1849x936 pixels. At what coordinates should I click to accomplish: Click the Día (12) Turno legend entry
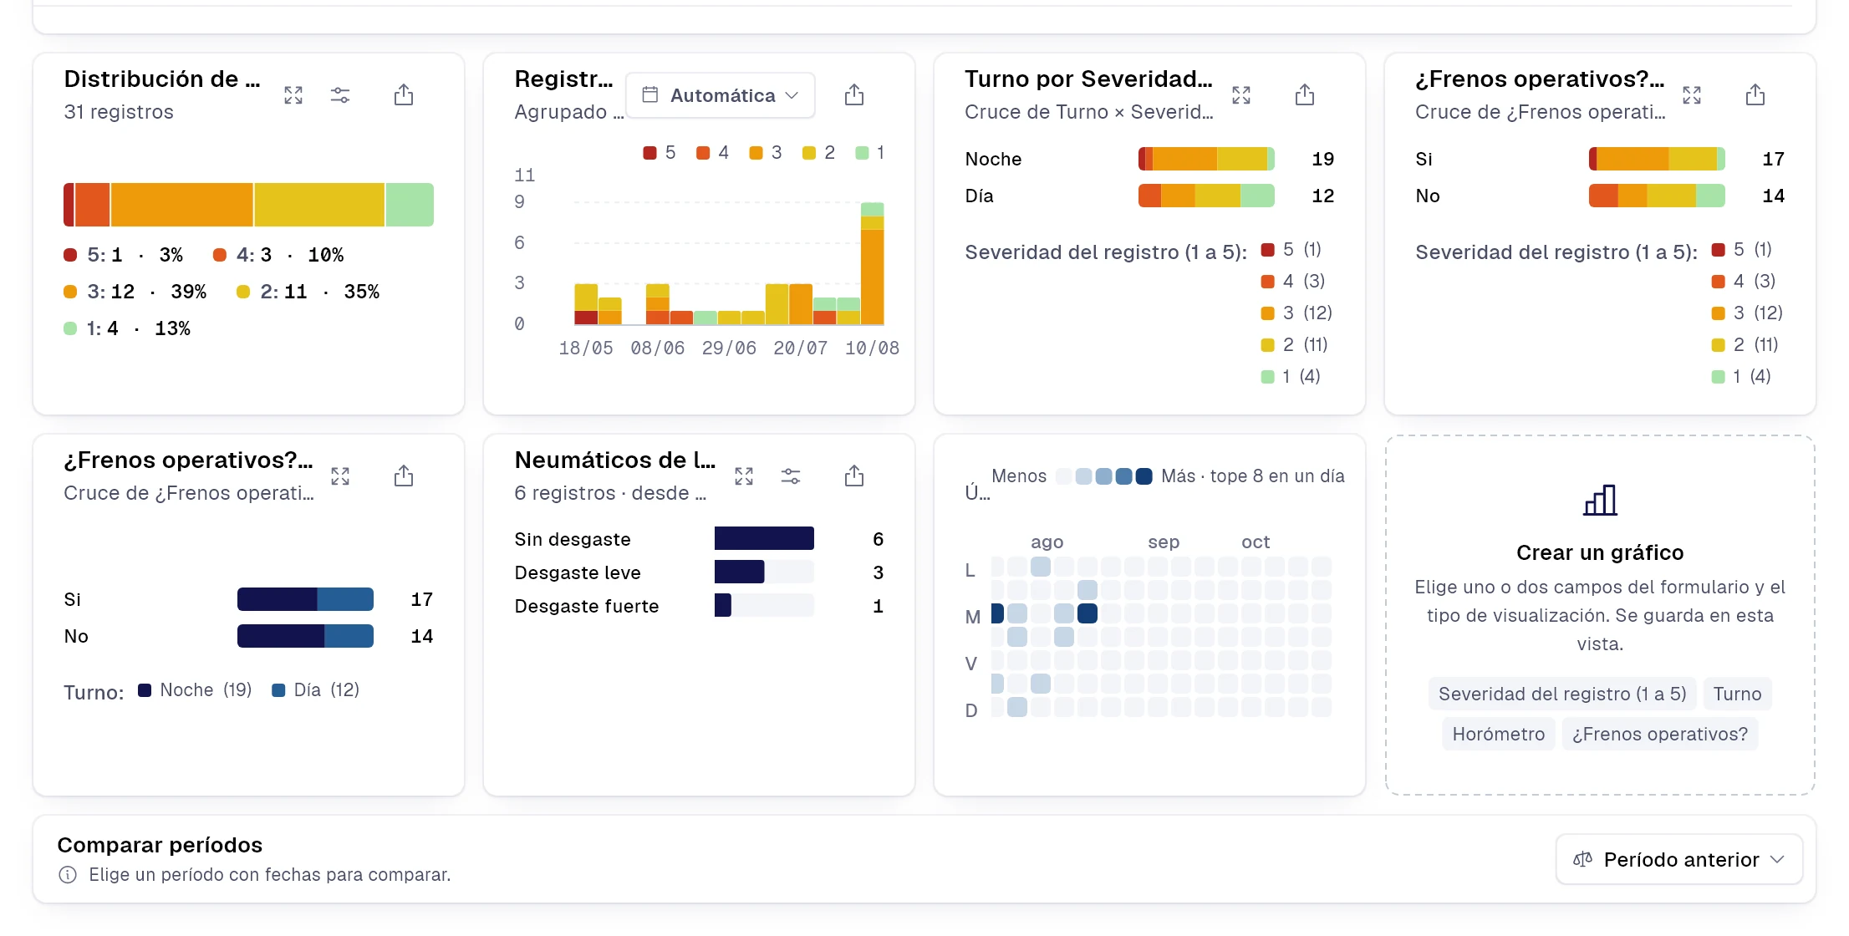pyautogui.click(x=316, y=690)
